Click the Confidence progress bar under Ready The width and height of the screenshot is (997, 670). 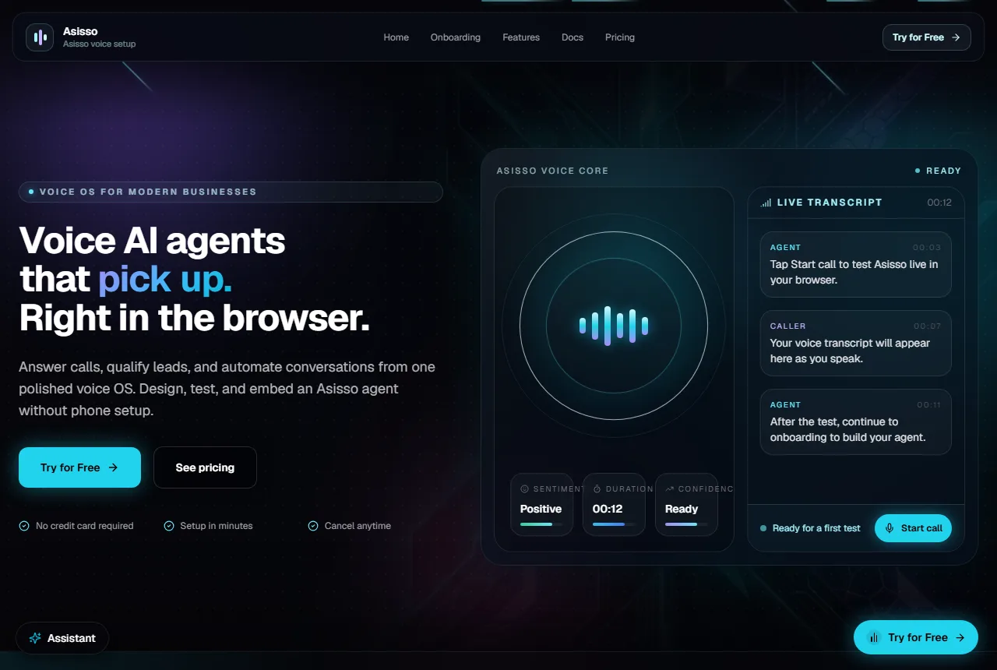click(x=686, y=524)
